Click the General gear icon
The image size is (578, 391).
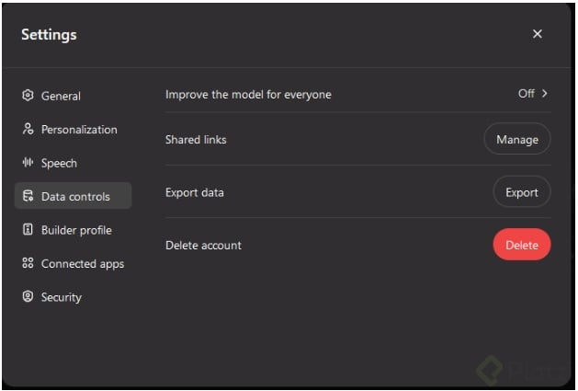pyautogui.click(x=28, y=96)
